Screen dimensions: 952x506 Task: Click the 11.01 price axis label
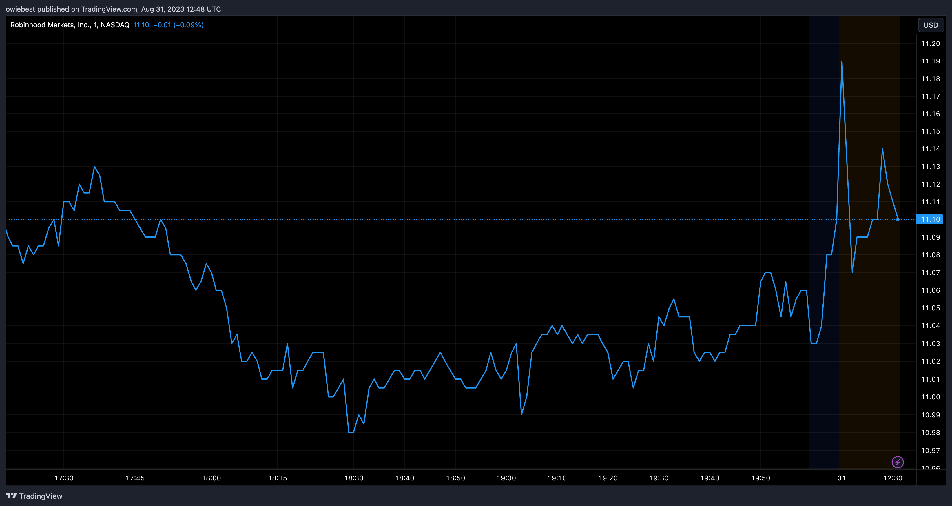coord(931,379)
